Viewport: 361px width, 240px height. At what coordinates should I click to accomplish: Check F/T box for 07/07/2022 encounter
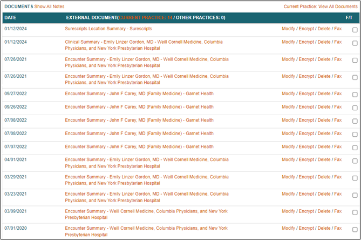tap(355, 148)
